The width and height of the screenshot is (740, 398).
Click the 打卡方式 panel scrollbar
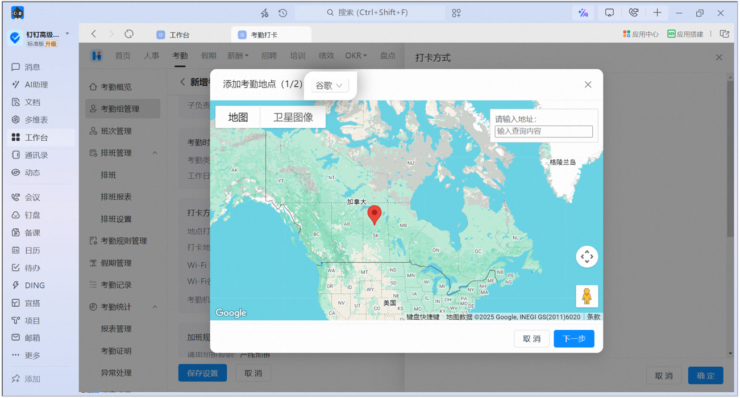[x=730, y=159]
